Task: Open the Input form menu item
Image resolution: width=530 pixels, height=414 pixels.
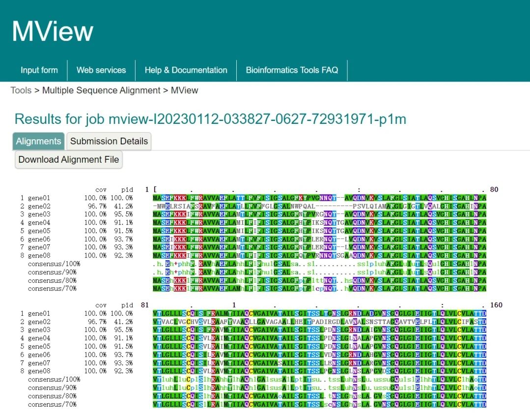Action: point(39,70)
